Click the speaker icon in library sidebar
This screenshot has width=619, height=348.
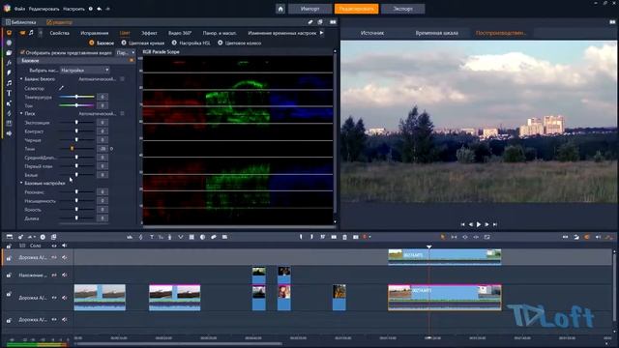[x=9, y=133]
